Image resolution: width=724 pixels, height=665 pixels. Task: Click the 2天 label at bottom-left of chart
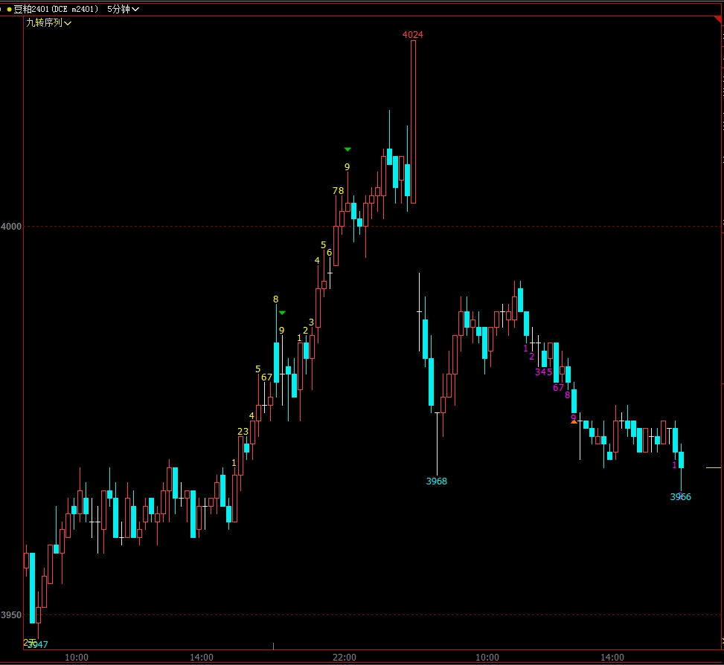click(x=28, y=641)
